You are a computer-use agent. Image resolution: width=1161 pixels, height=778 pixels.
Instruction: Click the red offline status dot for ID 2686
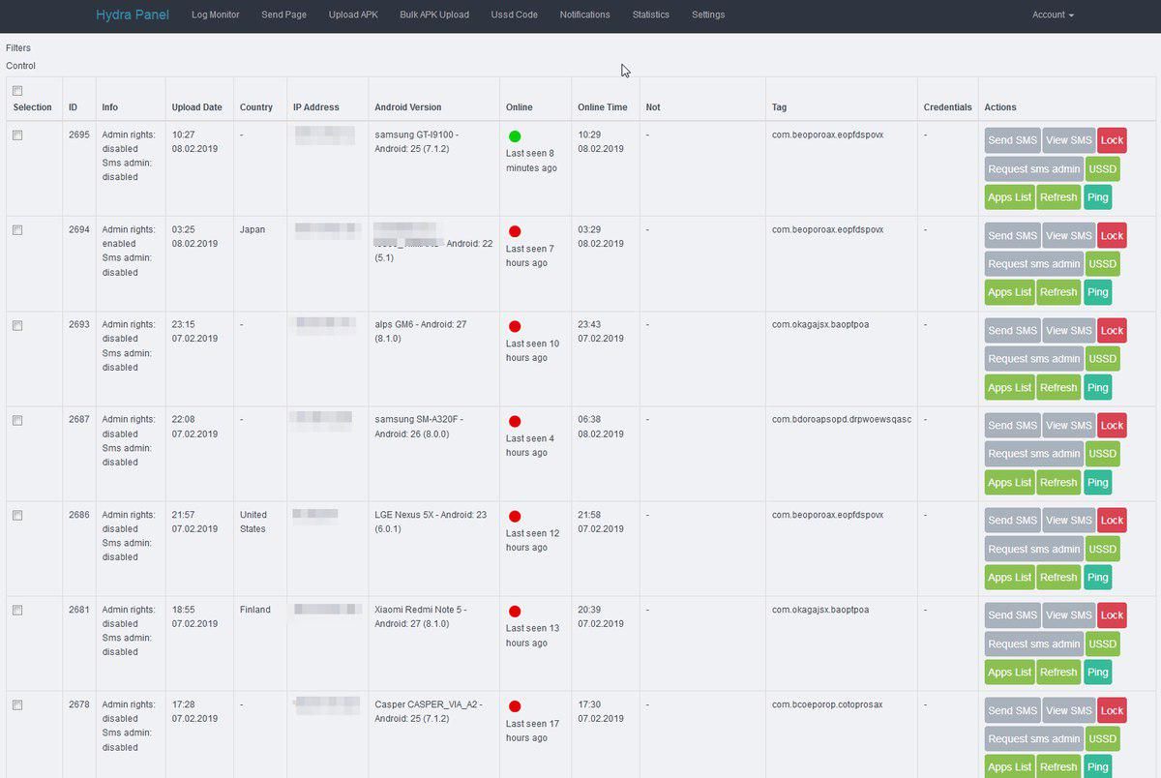(x=515, y=517)
